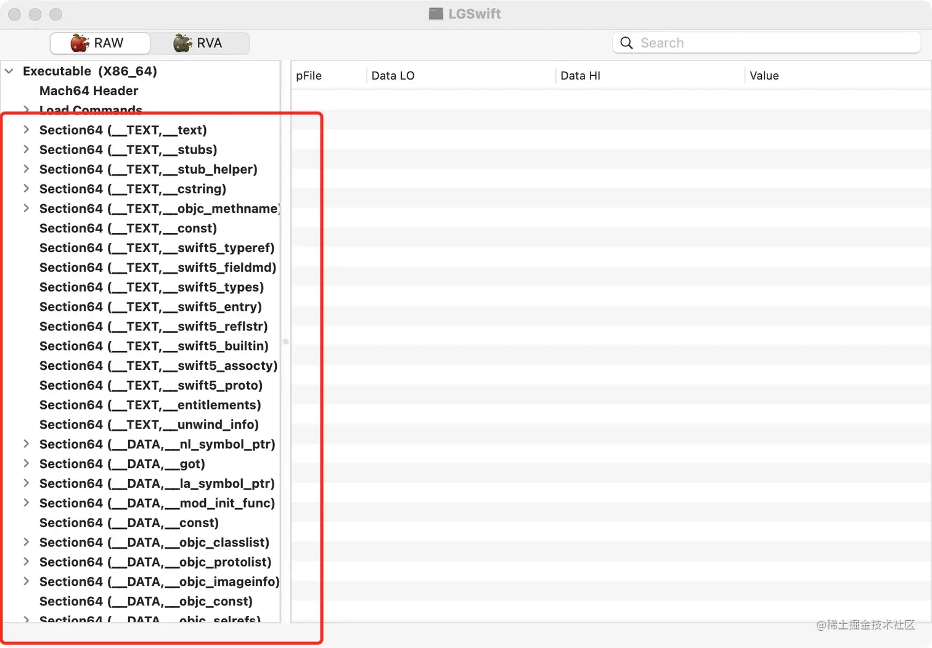Select Section64 (__TEXT,__cstring) row
932x648 pixels.
click(x=141, y=189)
